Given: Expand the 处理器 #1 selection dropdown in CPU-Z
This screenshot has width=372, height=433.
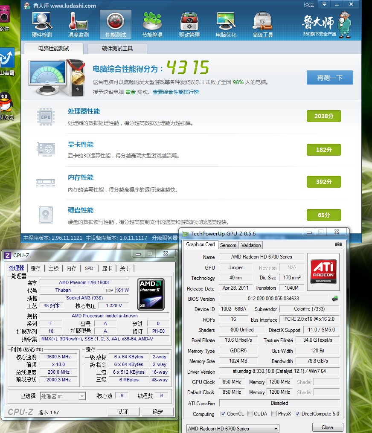Looking at the screenshot, I should click(x=82, y=396).
